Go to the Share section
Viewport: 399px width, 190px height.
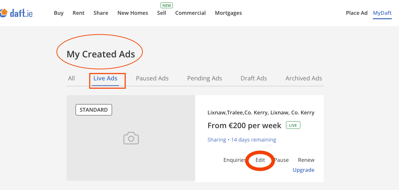click(x=101, y=13)
